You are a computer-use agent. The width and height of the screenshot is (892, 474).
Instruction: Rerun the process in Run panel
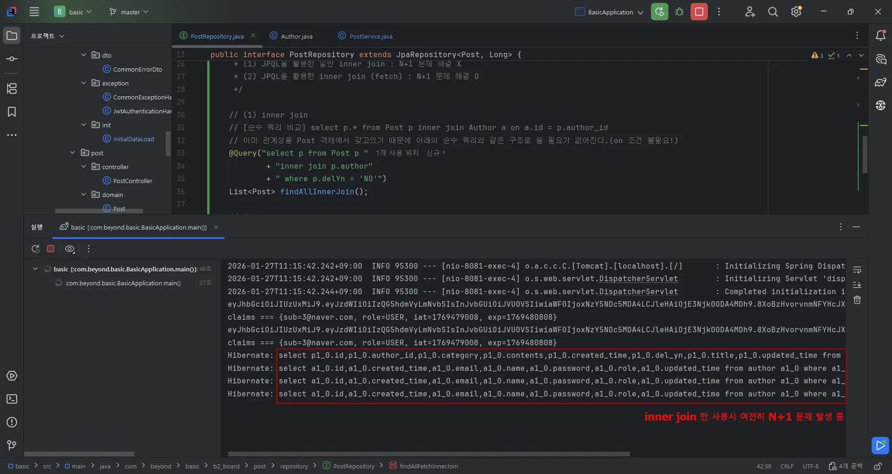coord(35,249)
